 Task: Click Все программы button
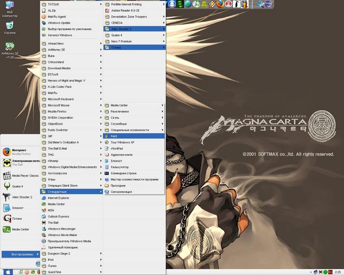21,254
